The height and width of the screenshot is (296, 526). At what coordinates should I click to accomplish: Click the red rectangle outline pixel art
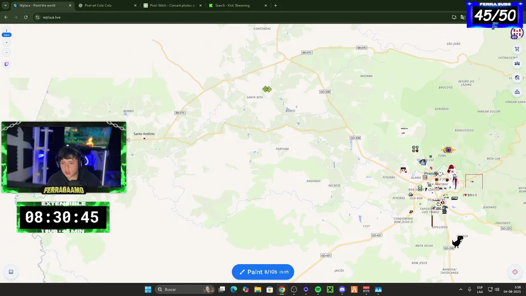click(x=474, y=182)
